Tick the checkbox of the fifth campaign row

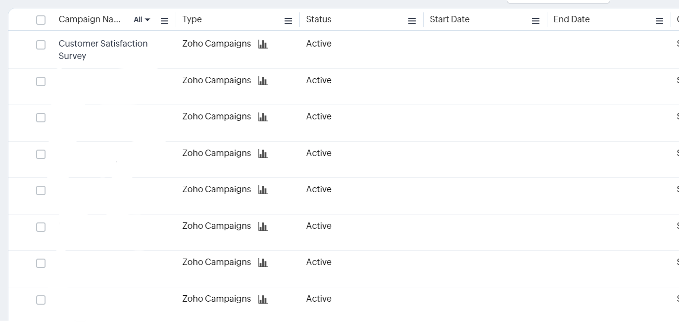(x=41, y=190)
